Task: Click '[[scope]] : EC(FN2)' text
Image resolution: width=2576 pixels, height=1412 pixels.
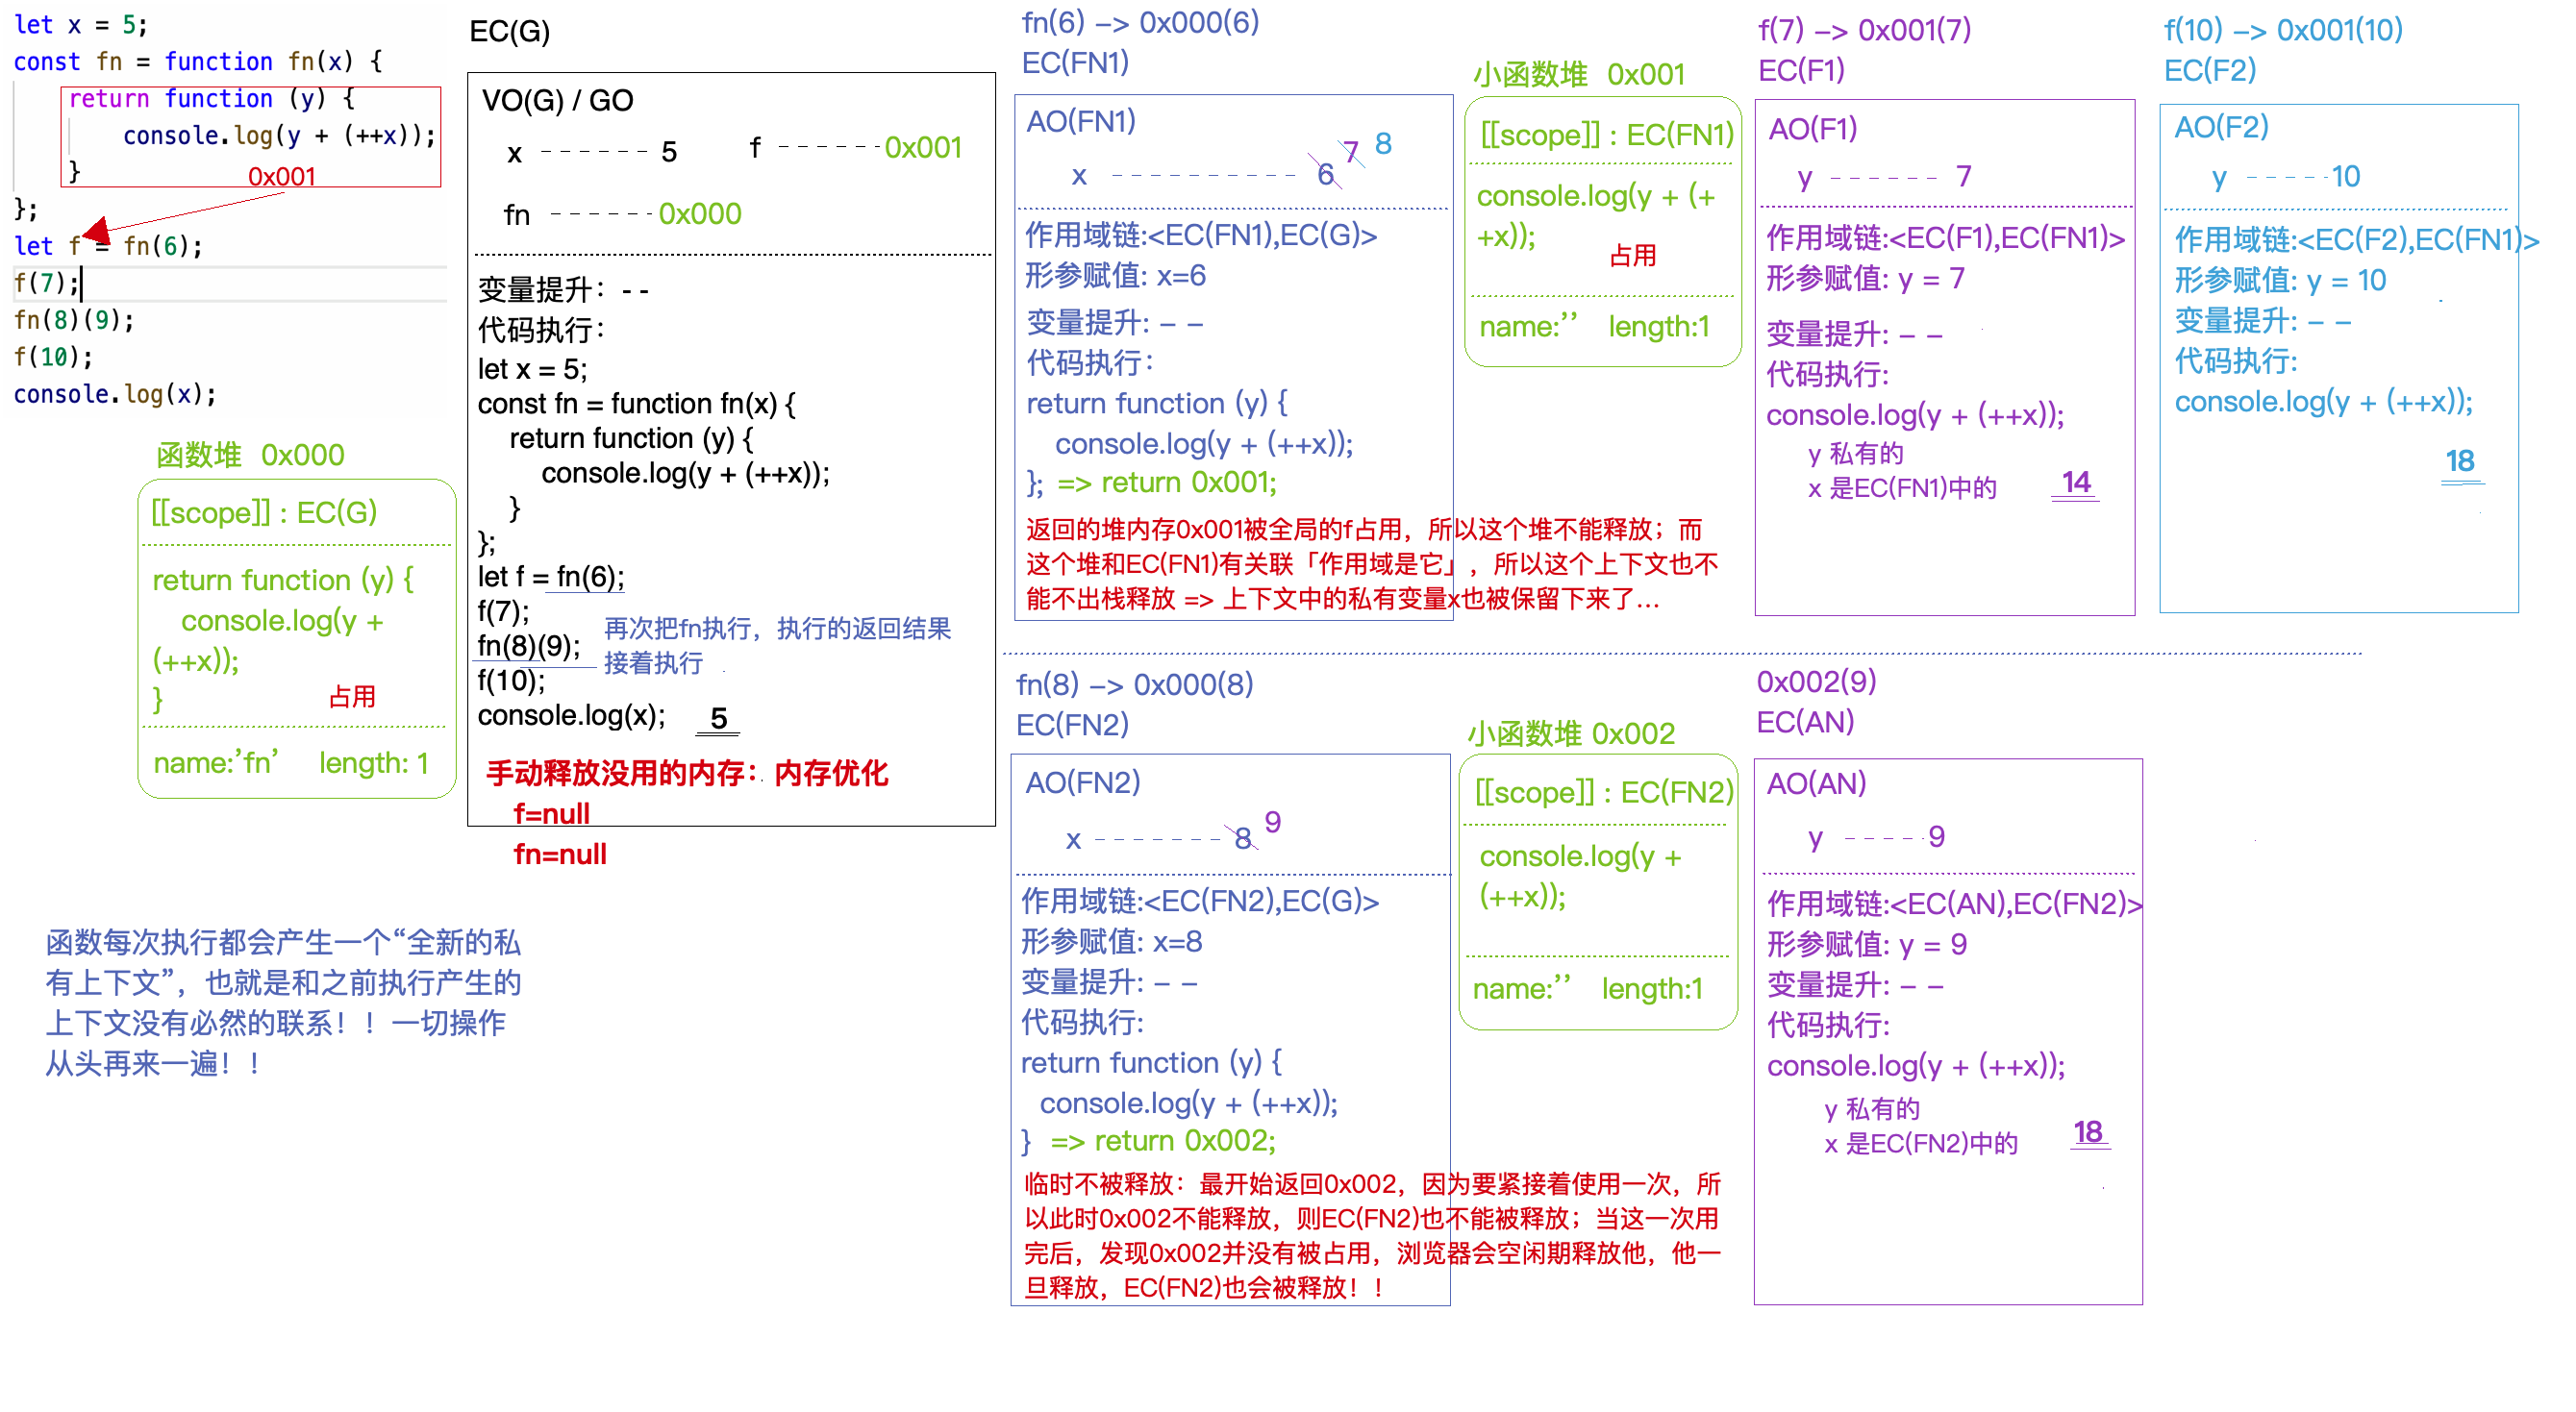Action: pos(1604,793)
